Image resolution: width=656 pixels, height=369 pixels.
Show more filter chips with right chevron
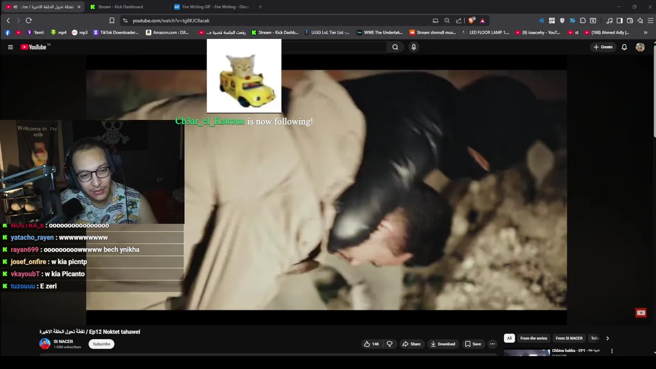607,338
